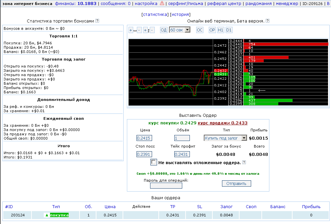The height and width of the screenshot is (224, 331).
Task: Select order book row 0.2396 with volume 437
Action: click(278, 101)
